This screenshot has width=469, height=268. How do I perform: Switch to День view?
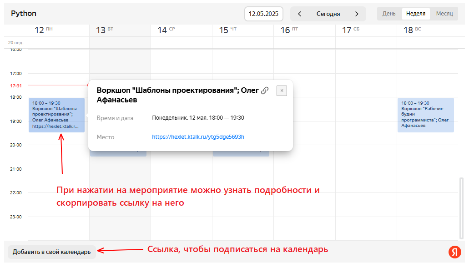point(389,14)
